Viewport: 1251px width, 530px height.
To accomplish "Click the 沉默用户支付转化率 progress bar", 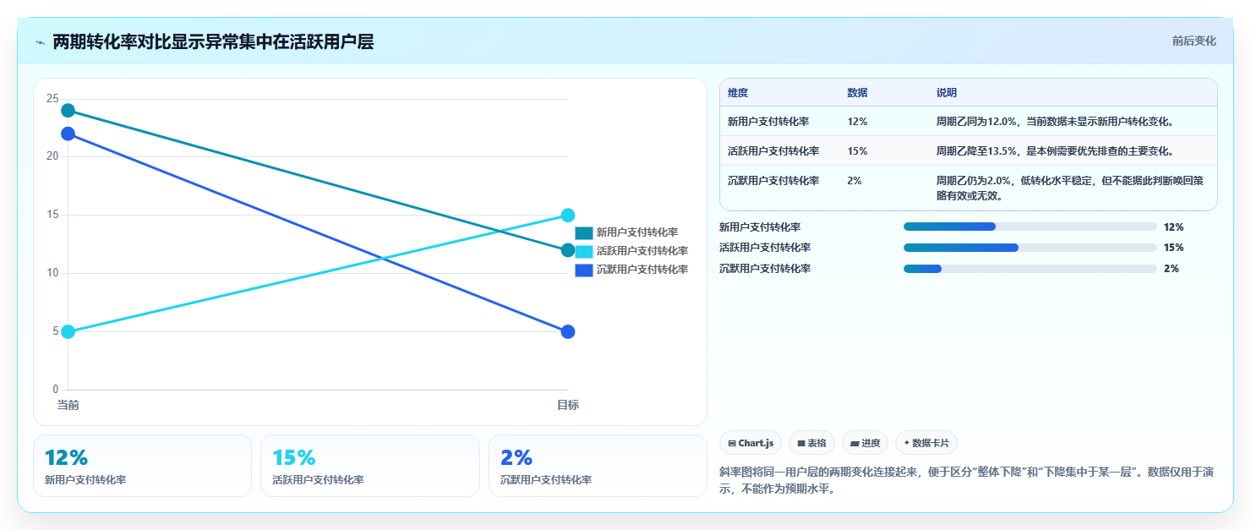I will pos(1030,269).
